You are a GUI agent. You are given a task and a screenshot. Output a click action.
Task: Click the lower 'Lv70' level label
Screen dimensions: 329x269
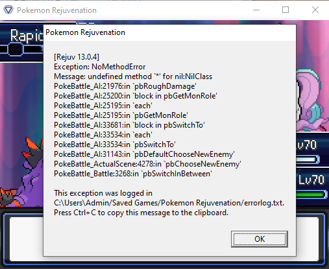(311, 180)
